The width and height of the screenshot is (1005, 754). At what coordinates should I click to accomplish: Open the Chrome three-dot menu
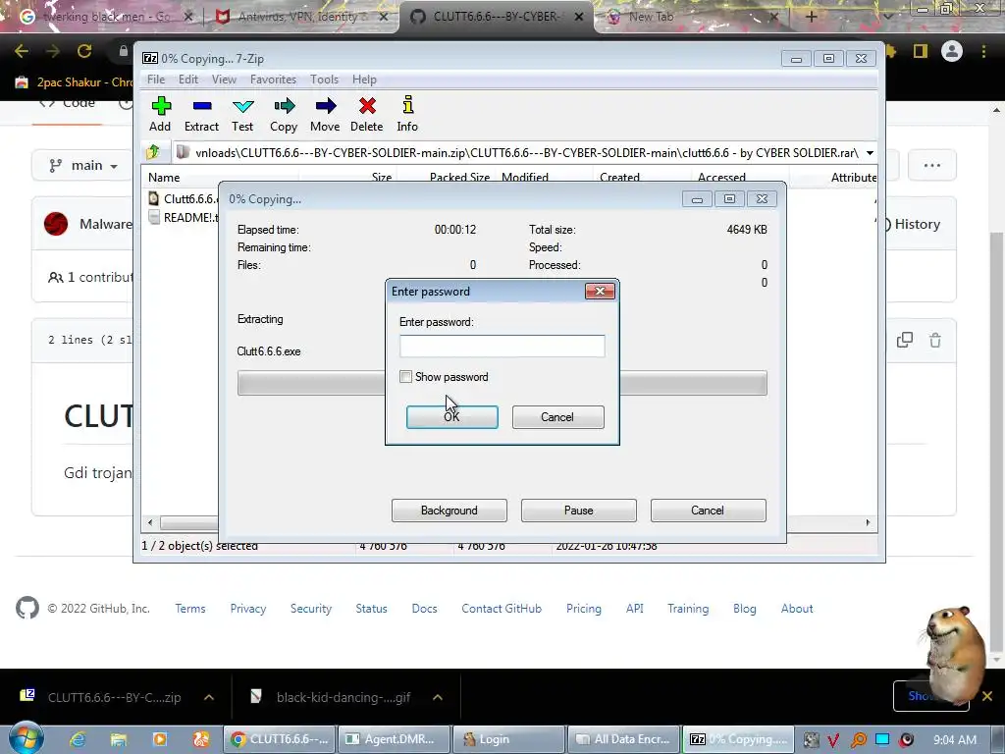[x=983, y=51]
